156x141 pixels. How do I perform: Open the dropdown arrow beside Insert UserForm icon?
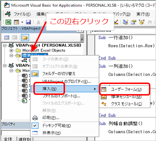(x=22, y=22)
